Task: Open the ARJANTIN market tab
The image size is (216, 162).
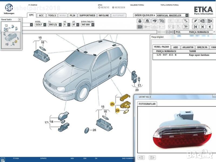Action: click(x=188, y=47)
